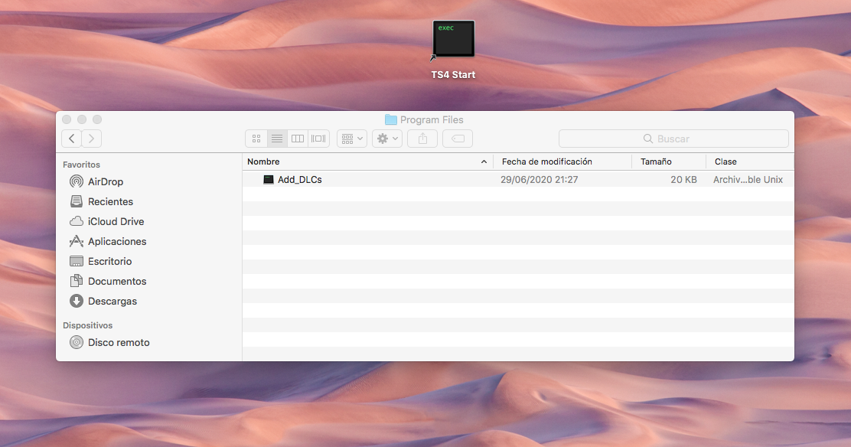Open the group-by arrangement dropdown

(352, 139)
